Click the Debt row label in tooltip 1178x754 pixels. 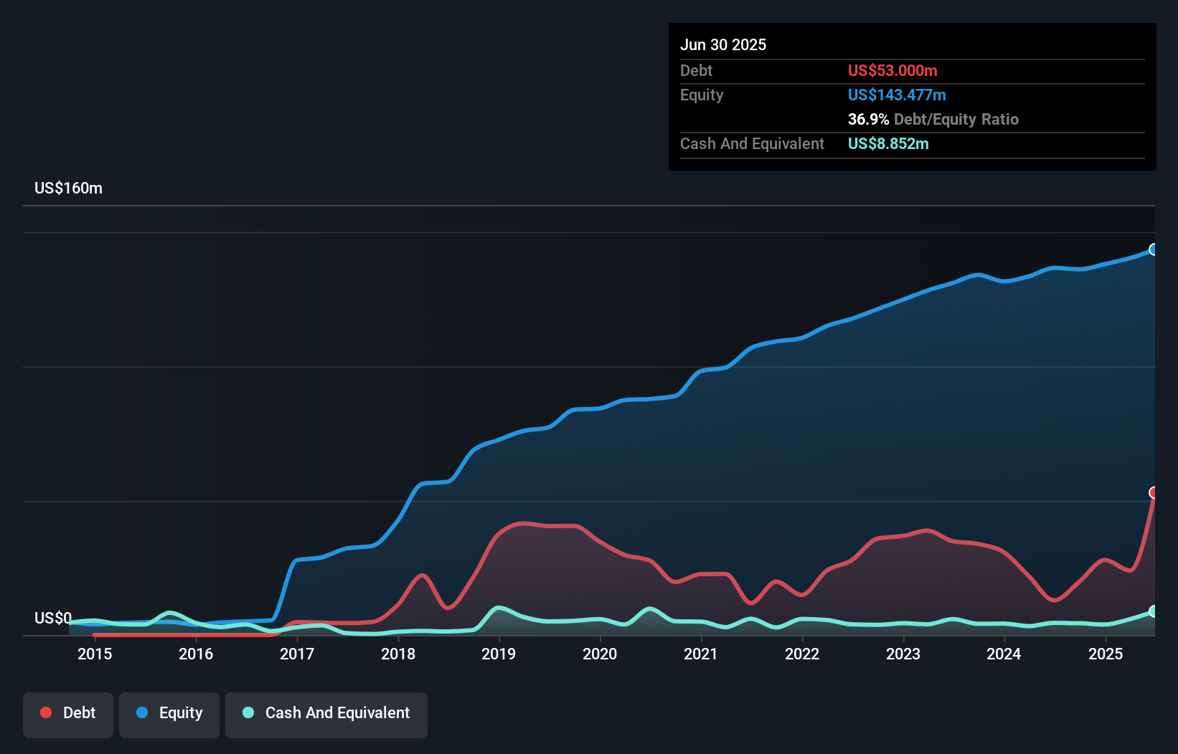[x=696, y=70]
